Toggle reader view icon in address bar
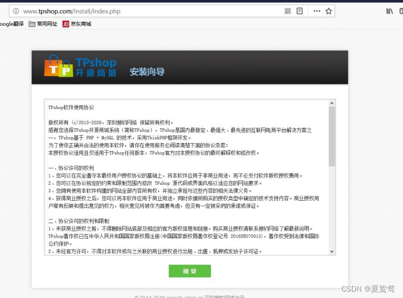The image size is (403, 298). point(299,11)
